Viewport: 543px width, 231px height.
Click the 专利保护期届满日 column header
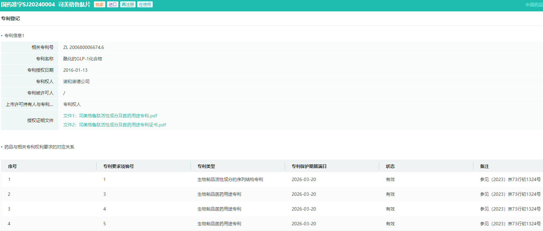[x=309, y=166]
